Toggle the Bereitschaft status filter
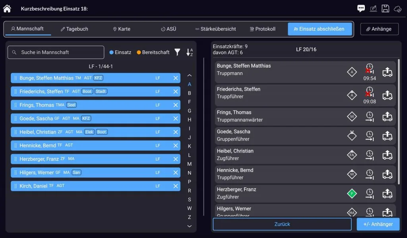 coord(153,52)
